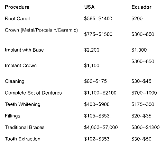This screenshot has width=166, height=148.
Task: Click the Procedure column header
Action: click(x=17, y=7)
